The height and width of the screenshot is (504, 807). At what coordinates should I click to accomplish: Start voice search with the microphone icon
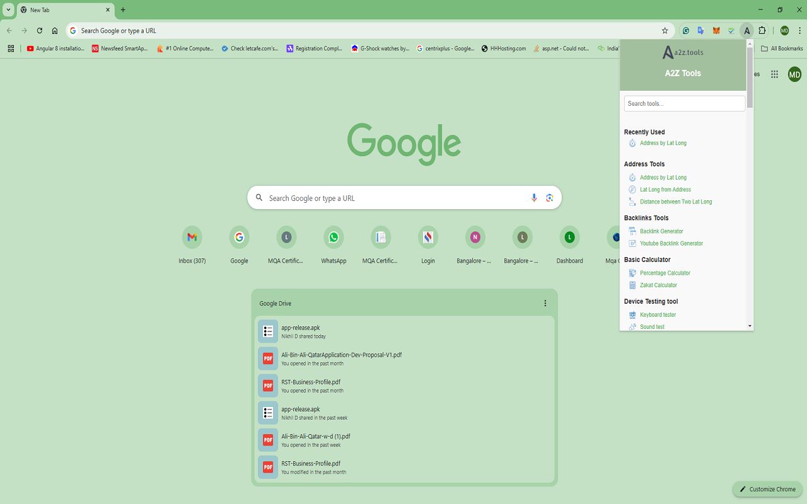[534, 197]
